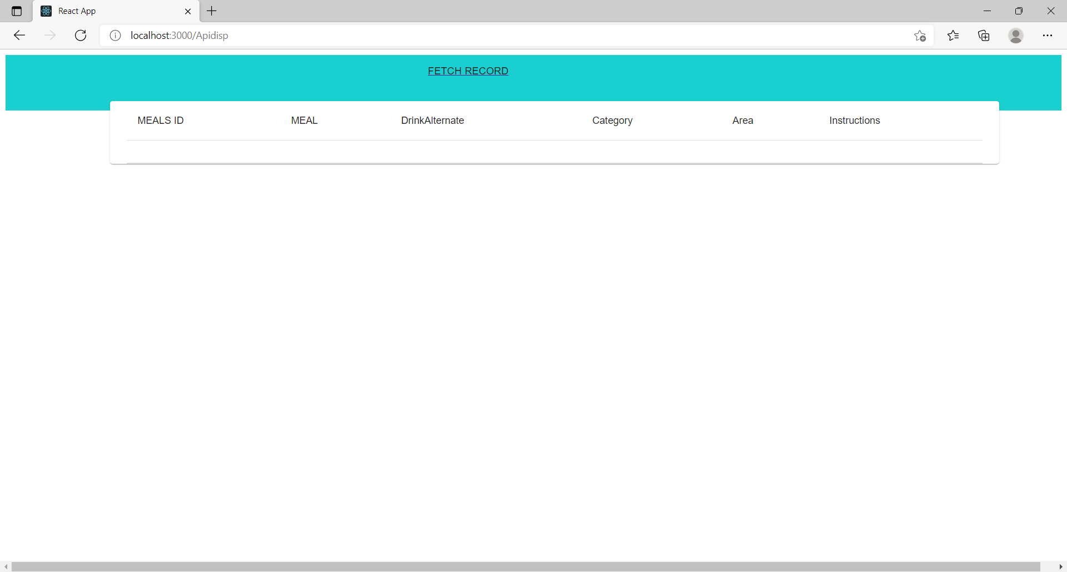This screenshot has height=572, width=1067.
Task: Click the MEAL column header
Action: point(305,121)
